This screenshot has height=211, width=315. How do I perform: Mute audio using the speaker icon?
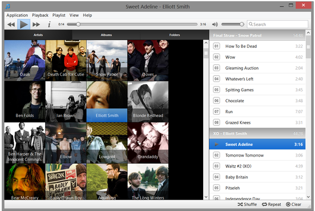[215, 24]
